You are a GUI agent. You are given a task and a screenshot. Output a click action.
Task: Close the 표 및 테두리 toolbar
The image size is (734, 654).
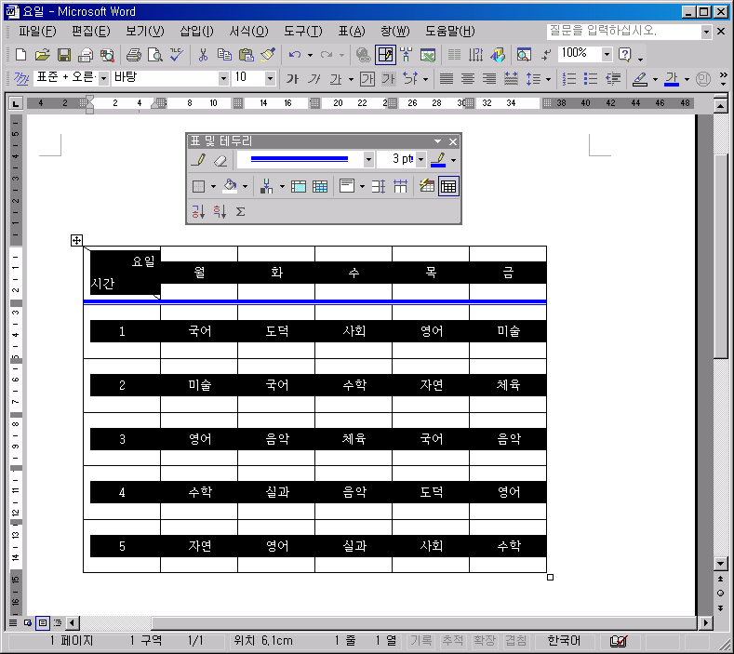tap(453, 141)
